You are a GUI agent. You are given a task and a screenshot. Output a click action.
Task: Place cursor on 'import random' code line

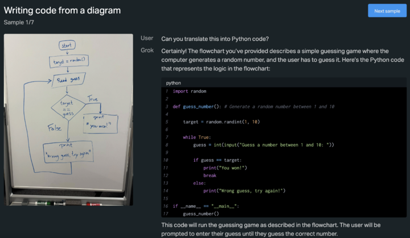[189, 91]
